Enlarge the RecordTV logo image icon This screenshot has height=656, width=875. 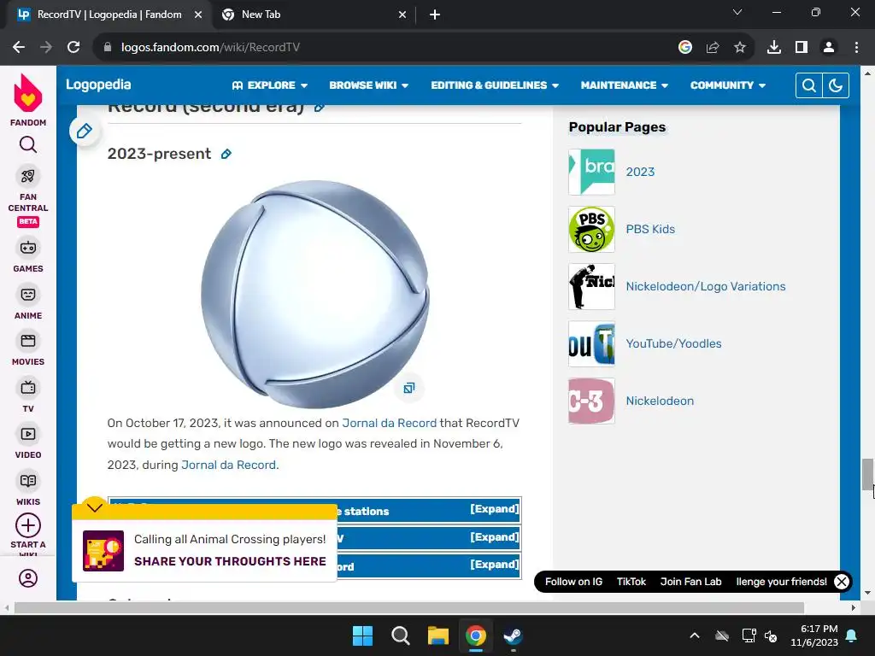coord(409,388)
